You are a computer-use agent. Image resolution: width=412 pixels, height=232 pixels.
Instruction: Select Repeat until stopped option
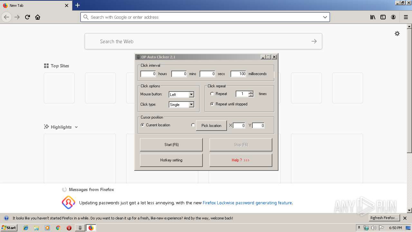pyautogui.click(x=212, y=104)
